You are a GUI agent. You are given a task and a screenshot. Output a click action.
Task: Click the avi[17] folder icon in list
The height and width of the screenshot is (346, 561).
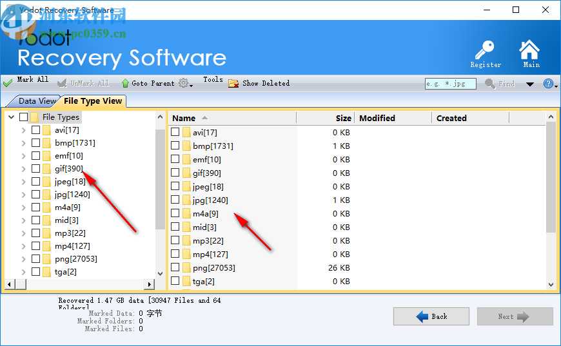pyautogui.click(x=186, y=132)
